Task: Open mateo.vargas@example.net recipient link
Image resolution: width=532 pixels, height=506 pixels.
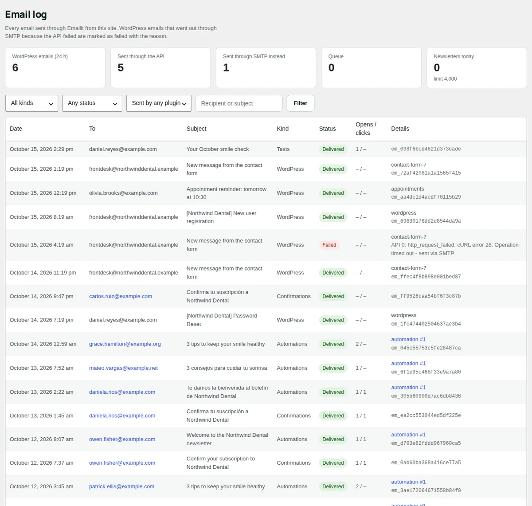Action: pyautogui.click(x=123, y=368)
